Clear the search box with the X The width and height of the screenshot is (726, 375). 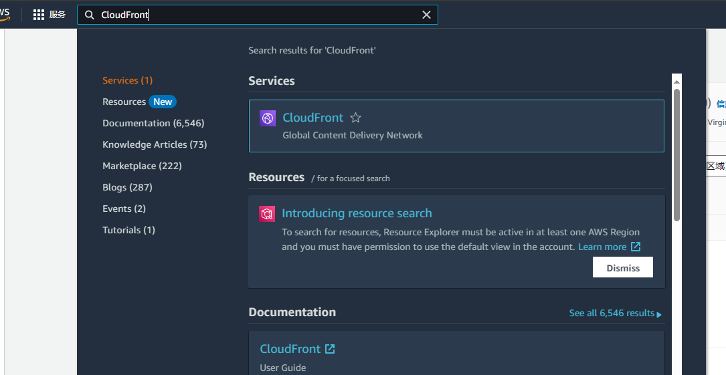[426, 15]
